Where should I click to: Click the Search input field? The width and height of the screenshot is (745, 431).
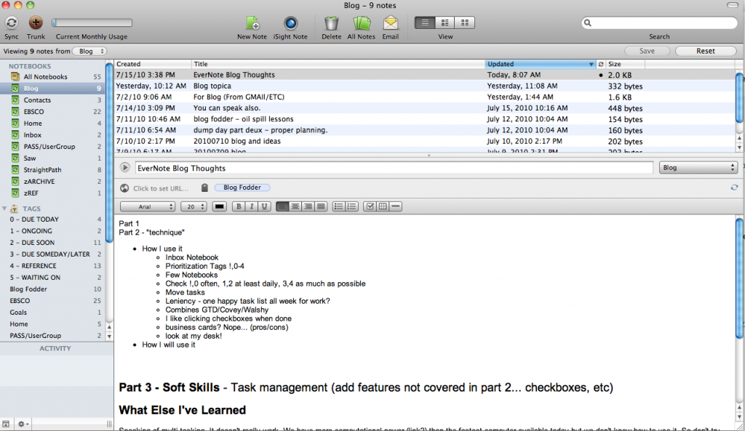click(x=659, y=23)
